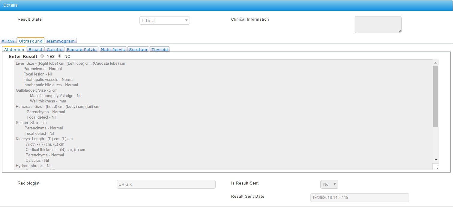The image size is (453, 207).
Task: Click the result text area resize handle
Action: tap(436, 167)
